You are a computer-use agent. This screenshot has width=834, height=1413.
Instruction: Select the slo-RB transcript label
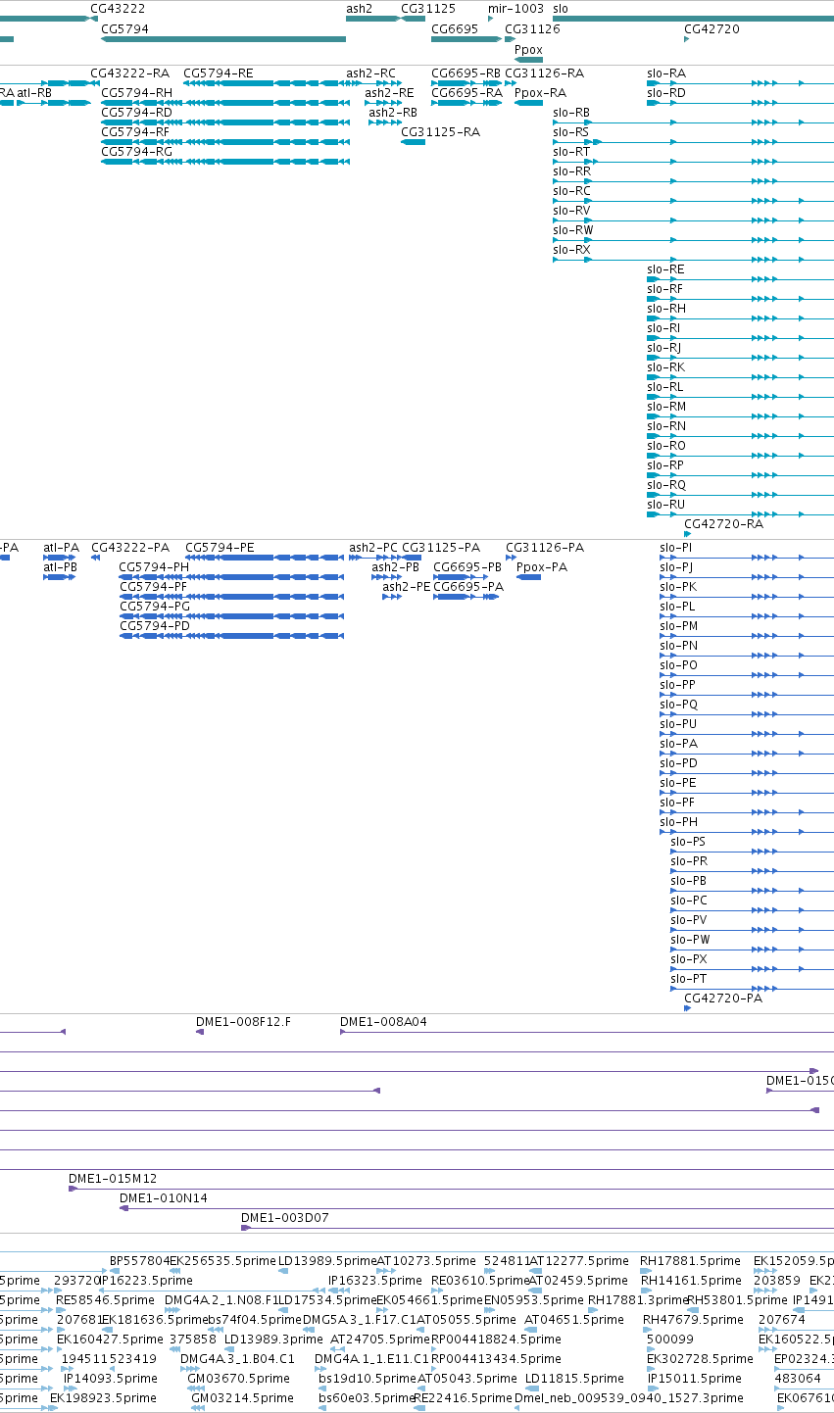pos(571,113)
